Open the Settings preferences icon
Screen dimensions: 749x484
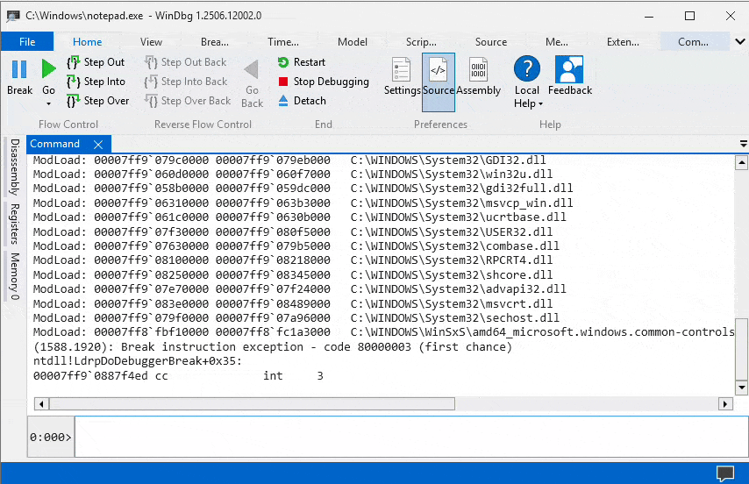[402, 70]
